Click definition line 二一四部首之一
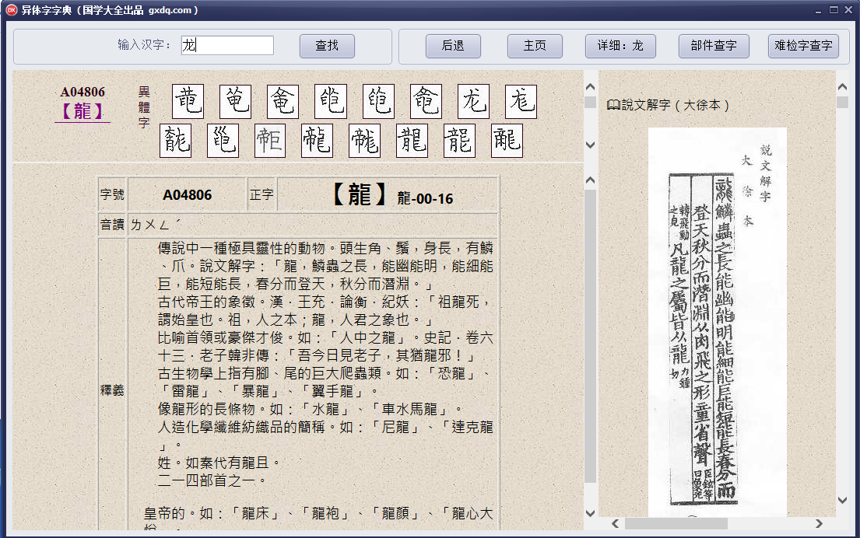860x538 pixels. (212, 480)
